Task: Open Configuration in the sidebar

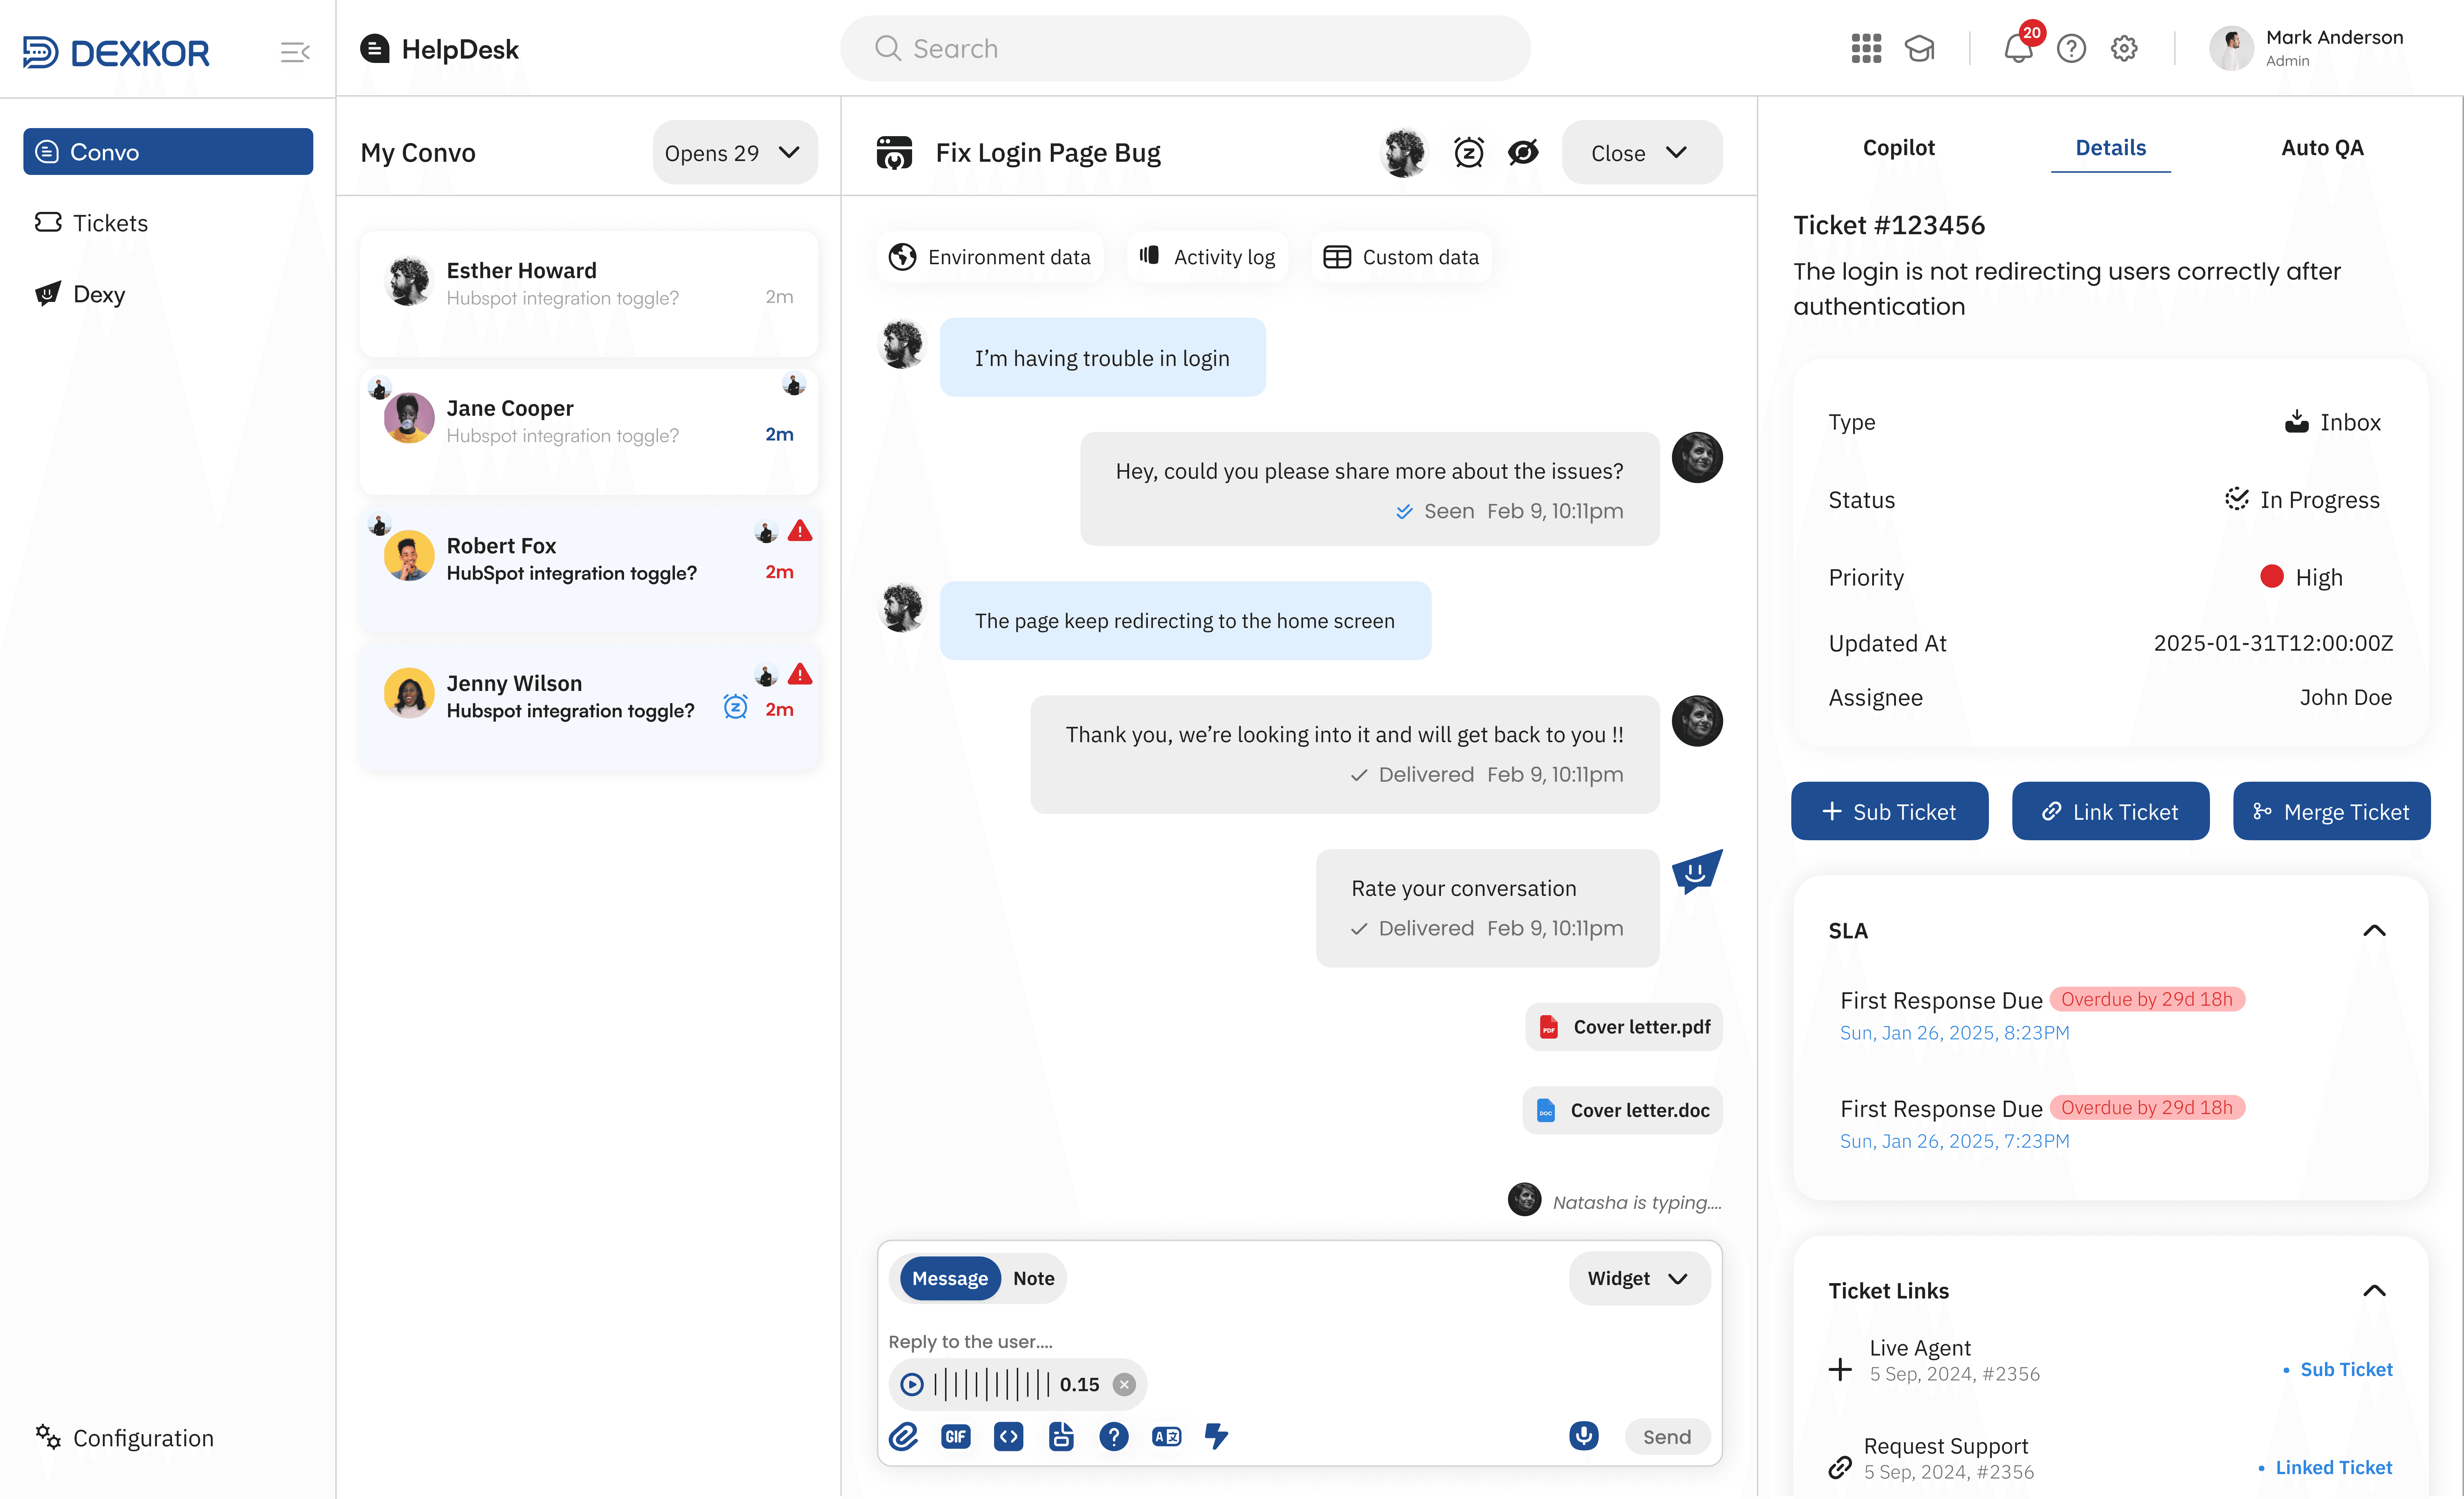Action: [x=125, y=1438]
